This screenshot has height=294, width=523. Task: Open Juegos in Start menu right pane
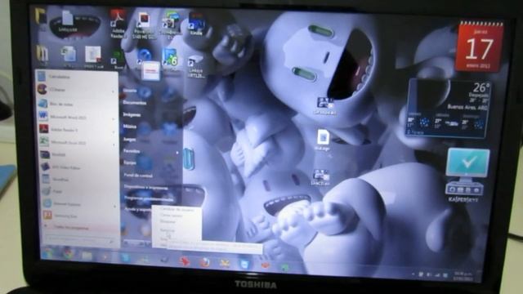click(130, 139)
